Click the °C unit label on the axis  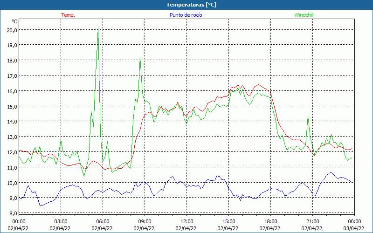click(14, 21)
